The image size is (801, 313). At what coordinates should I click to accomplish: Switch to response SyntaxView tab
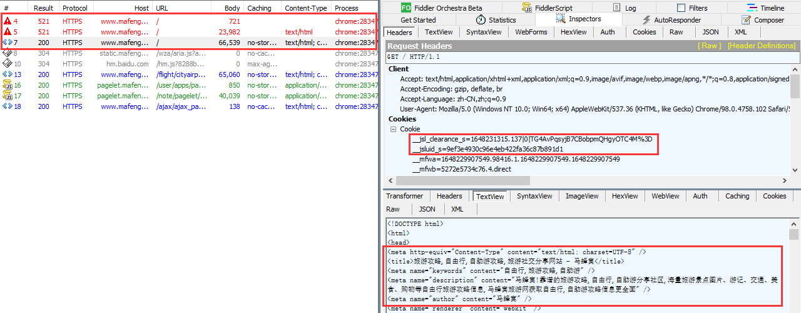coord(534,196)
